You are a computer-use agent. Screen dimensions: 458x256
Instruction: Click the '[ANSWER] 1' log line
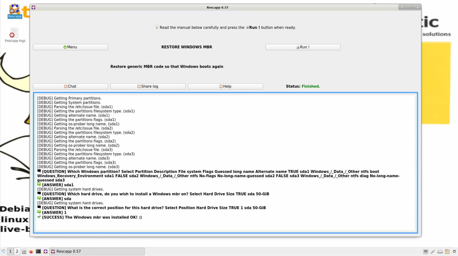(54, 213)
